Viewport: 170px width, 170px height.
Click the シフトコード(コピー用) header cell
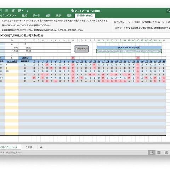tap(129, 47)
